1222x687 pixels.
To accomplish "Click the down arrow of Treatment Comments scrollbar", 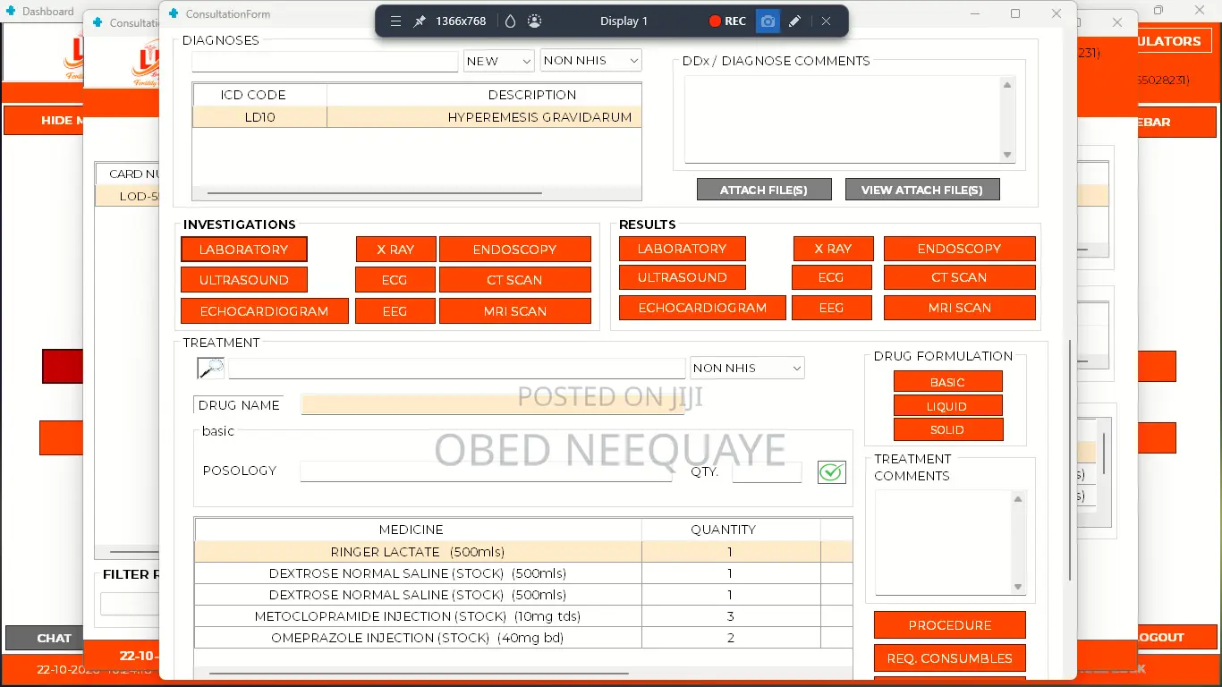I will coord(1018,587).
